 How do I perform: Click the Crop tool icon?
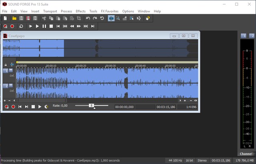click(79, 18)
